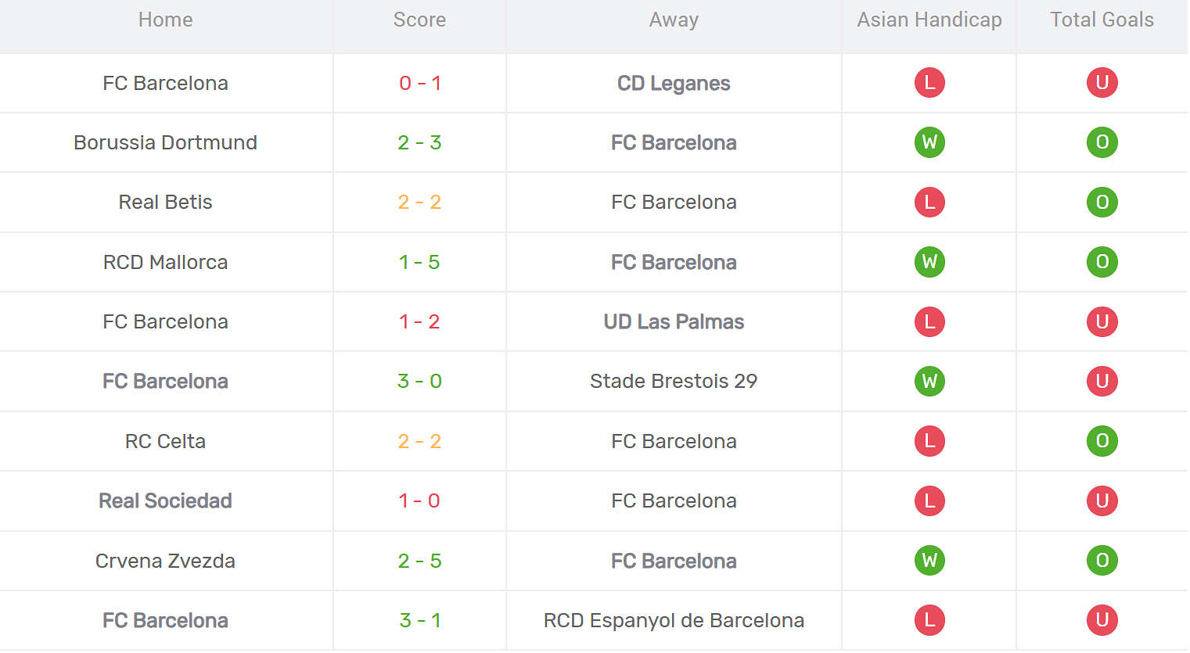The image size is (1190, 653).
Task: Click the U total goals badge in Espanyol row
Action: click(1102, 620)
